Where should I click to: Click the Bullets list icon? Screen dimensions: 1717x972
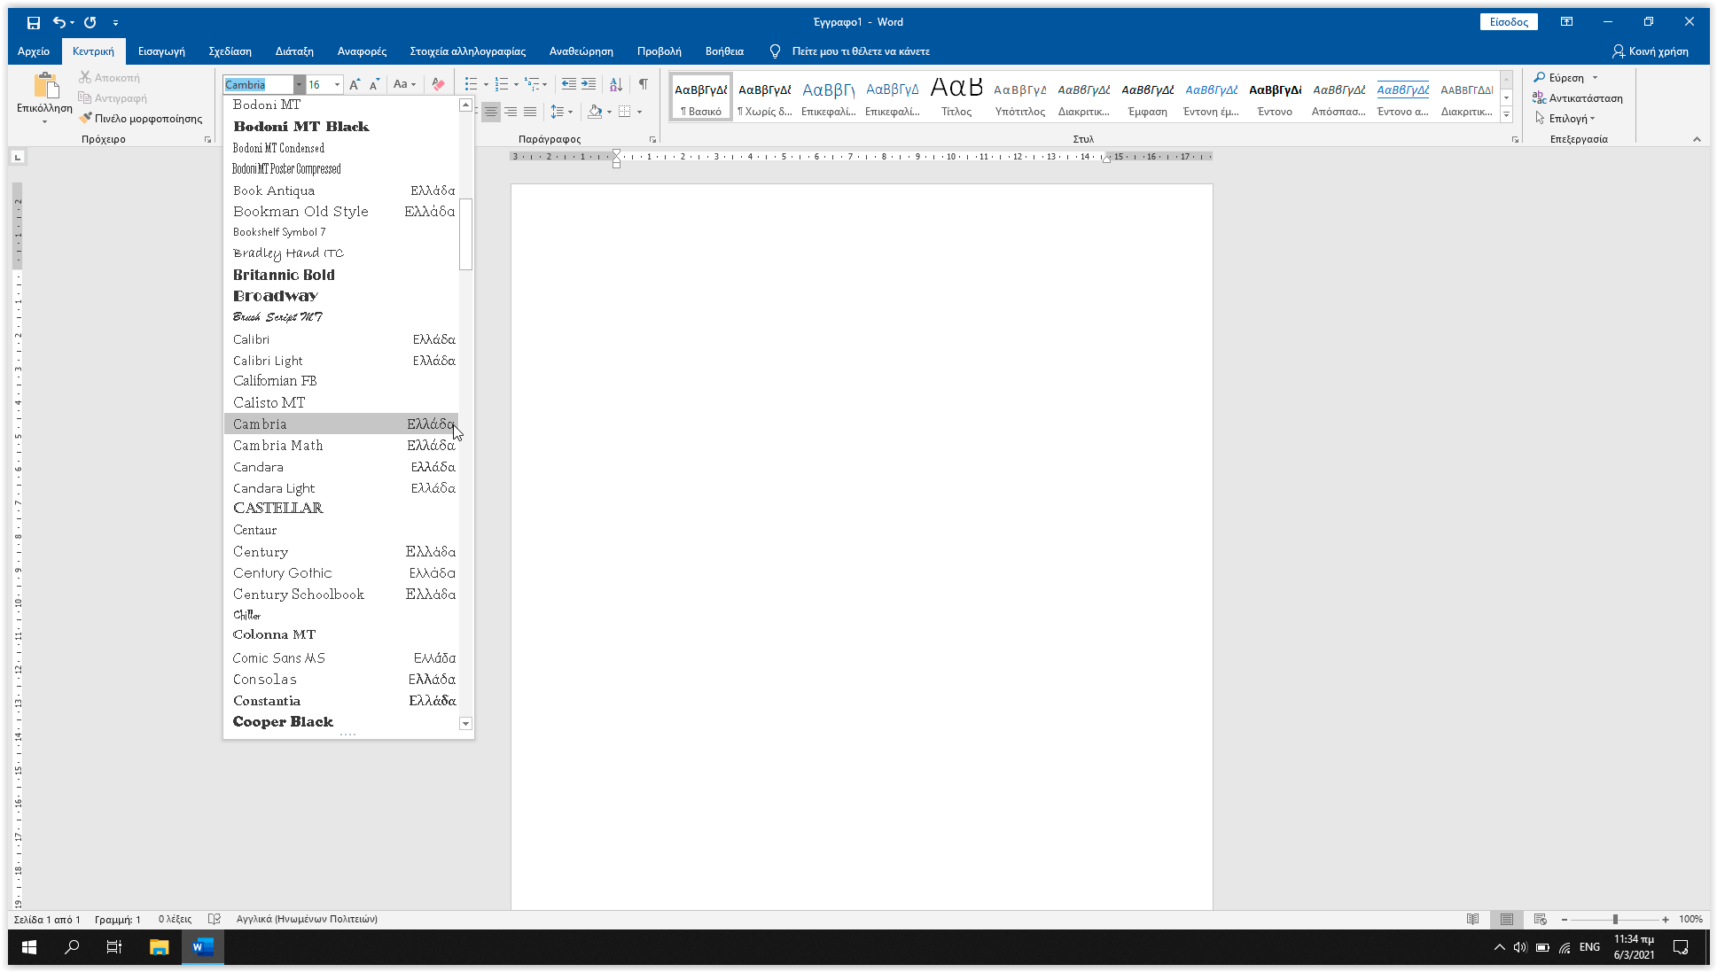471,84
